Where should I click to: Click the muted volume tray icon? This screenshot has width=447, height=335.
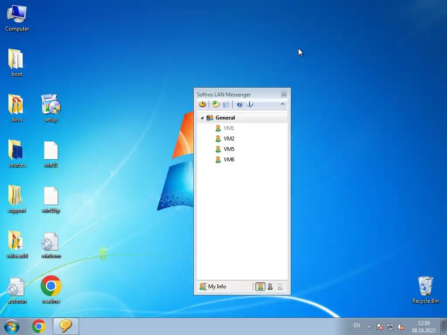pos(401,327)
